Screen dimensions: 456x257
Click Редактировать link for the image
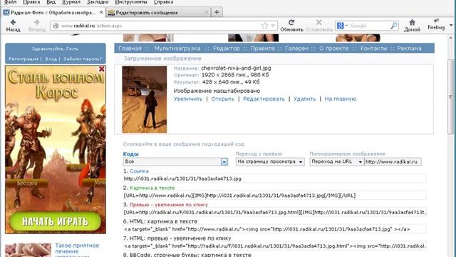264,99
